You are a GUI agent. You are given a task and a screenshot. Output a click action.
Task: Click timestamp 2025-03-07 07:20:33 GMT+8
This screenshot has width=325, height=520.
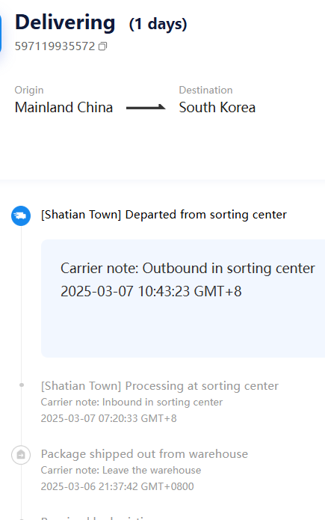(108, 418)
